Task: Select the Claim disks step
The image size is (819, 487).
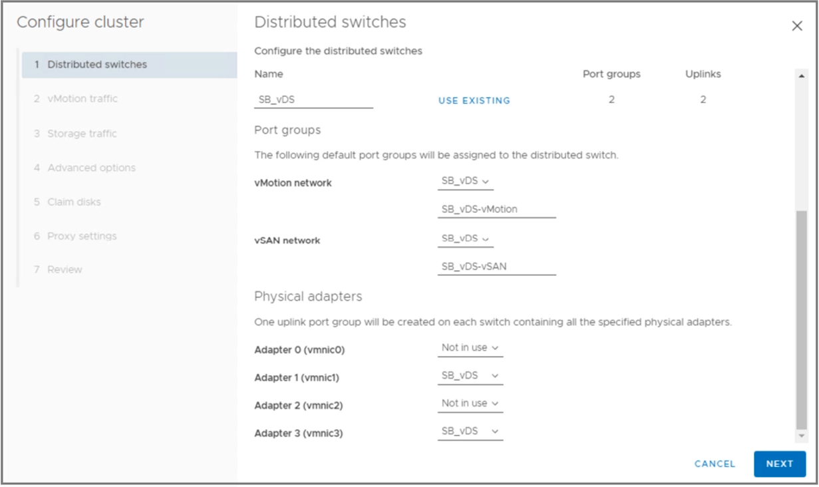Action: (74, 202)
